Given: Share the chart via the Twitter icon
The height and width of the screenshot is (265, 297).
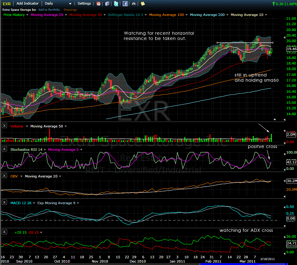Looking at the screenshot, I should 116,4.
